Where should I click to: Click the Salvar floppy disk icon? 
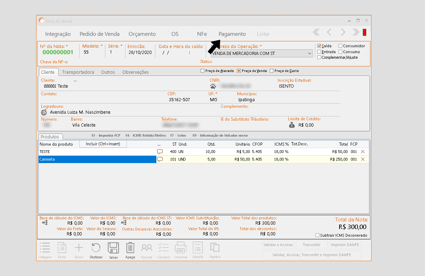[x=113, y=248]
